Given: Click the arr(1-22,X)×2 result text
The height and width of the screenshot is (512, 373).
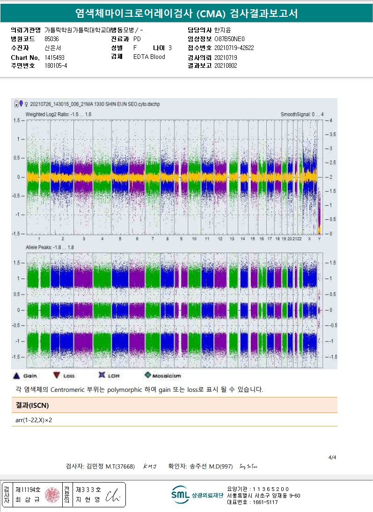Looking at the screenshot, I should [34, 420].
